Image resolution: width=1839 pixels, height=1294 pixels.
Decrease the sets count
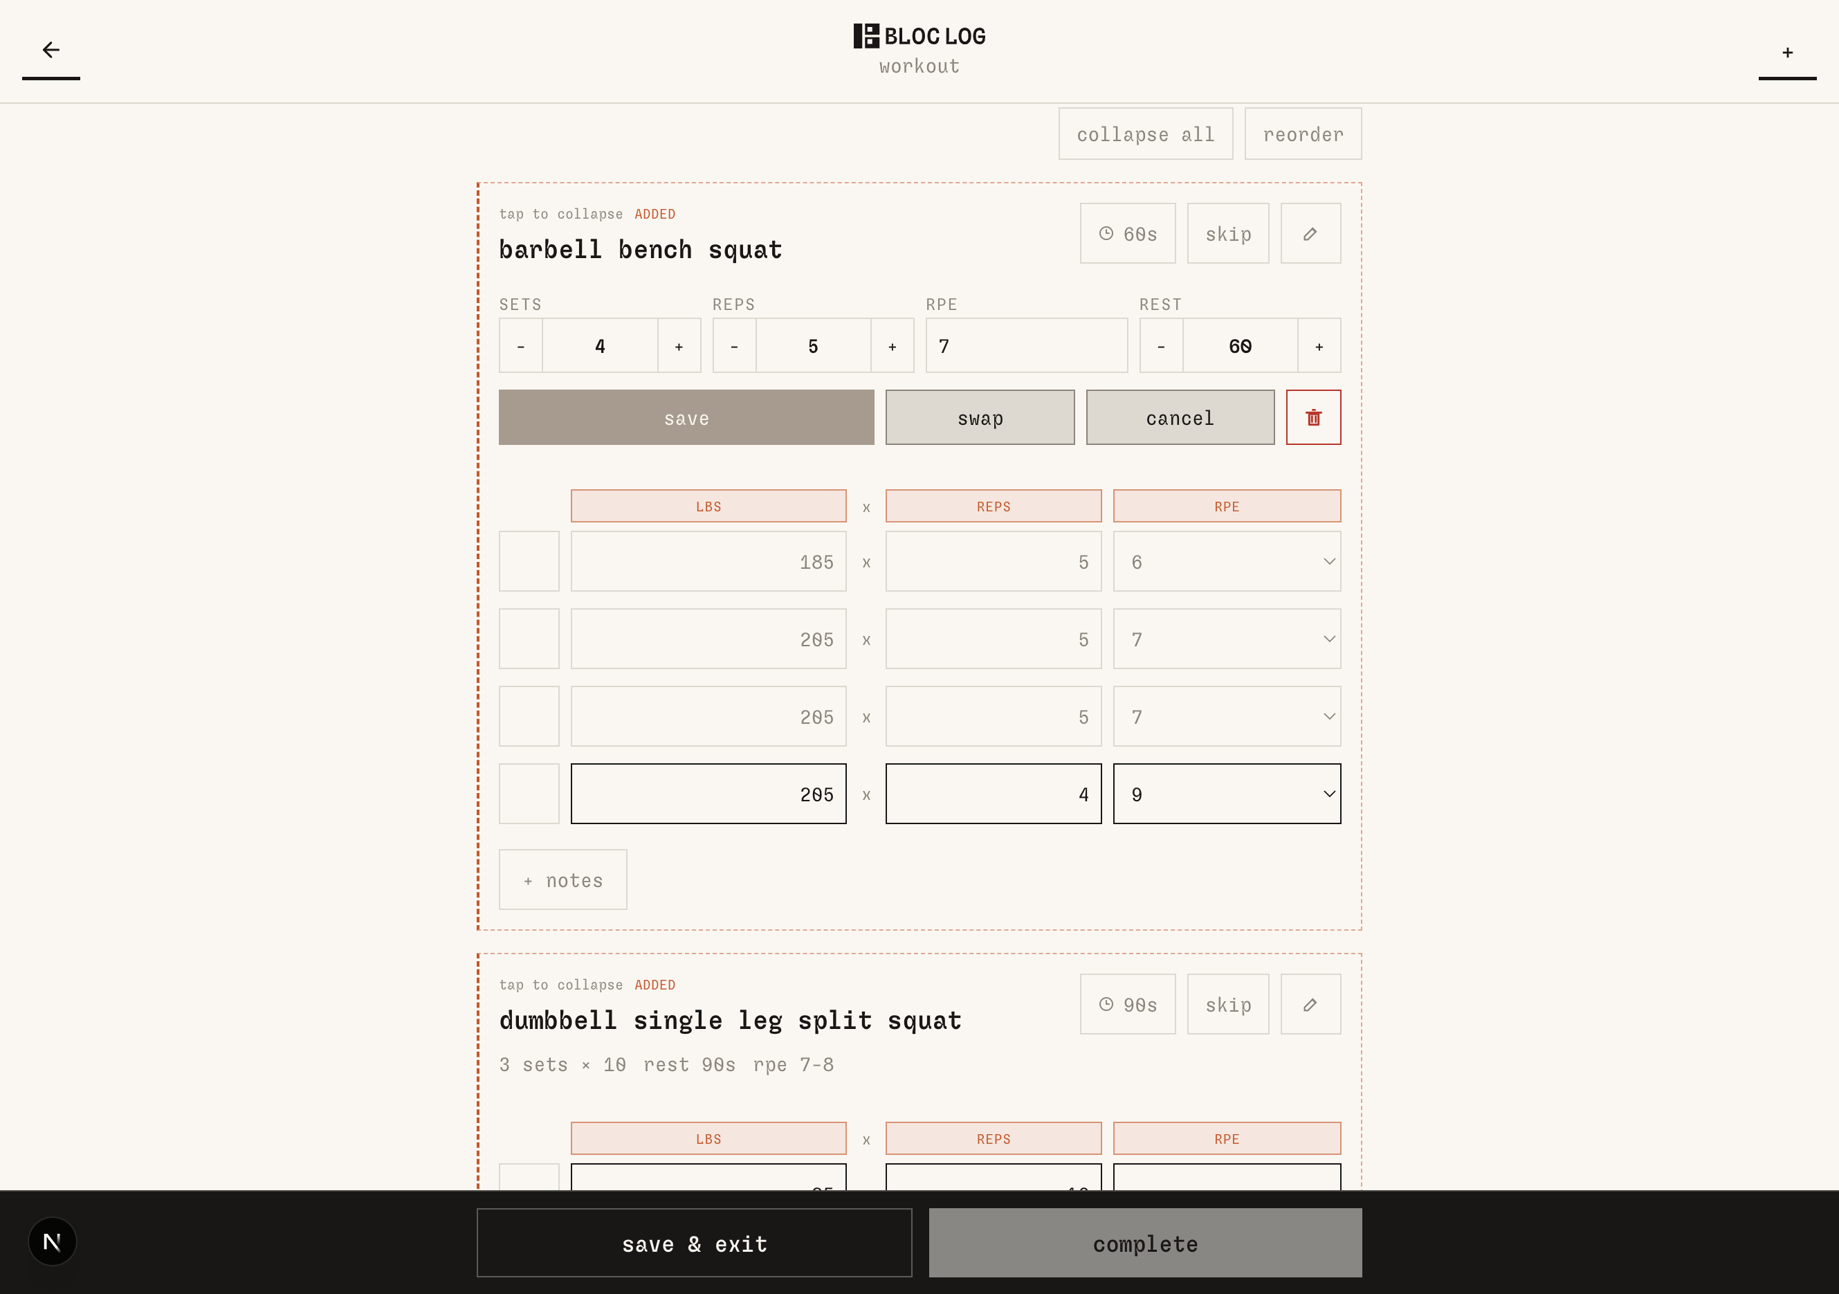click(x=520, y=346)
